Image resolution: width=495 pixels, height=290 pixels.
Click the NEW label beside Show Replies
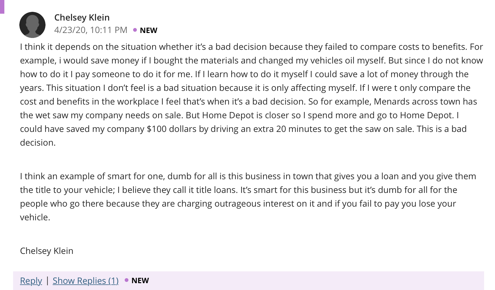[x=140, y=280]
